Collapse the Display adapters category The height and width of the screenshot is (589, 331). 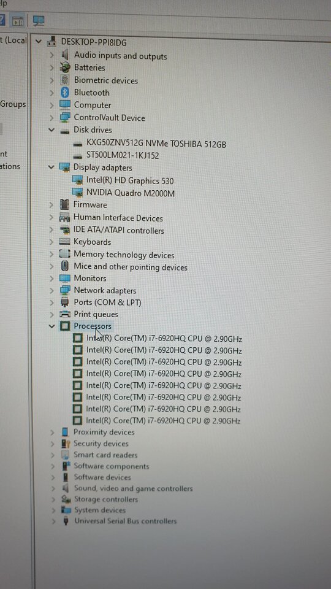point(51,167)
